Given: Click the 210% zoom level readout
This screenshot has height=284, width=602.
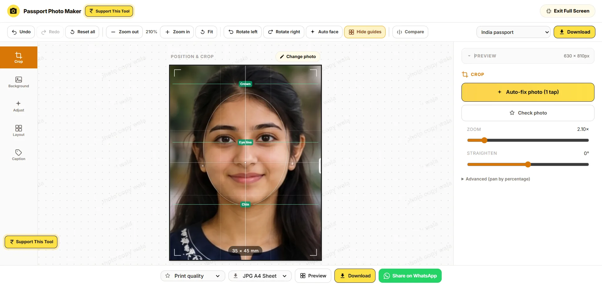Looking at the screenshot, I should [151, 32].
